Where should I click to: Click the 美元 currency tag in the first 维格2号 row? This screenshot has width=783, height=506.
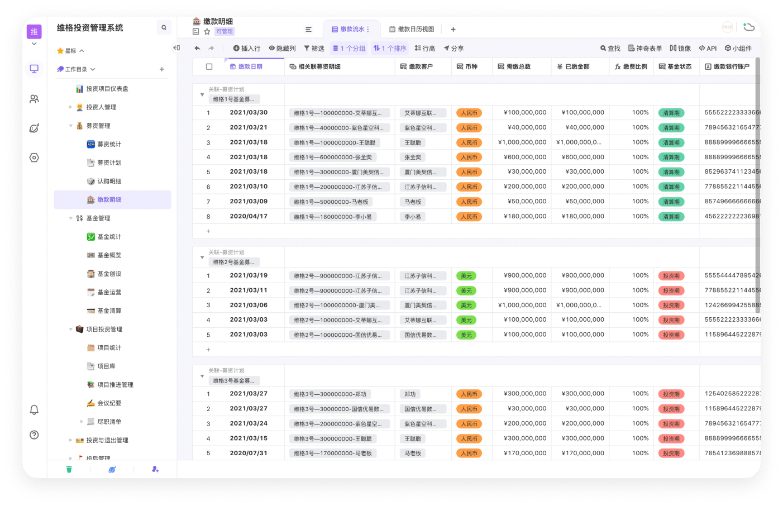point(466,276)
